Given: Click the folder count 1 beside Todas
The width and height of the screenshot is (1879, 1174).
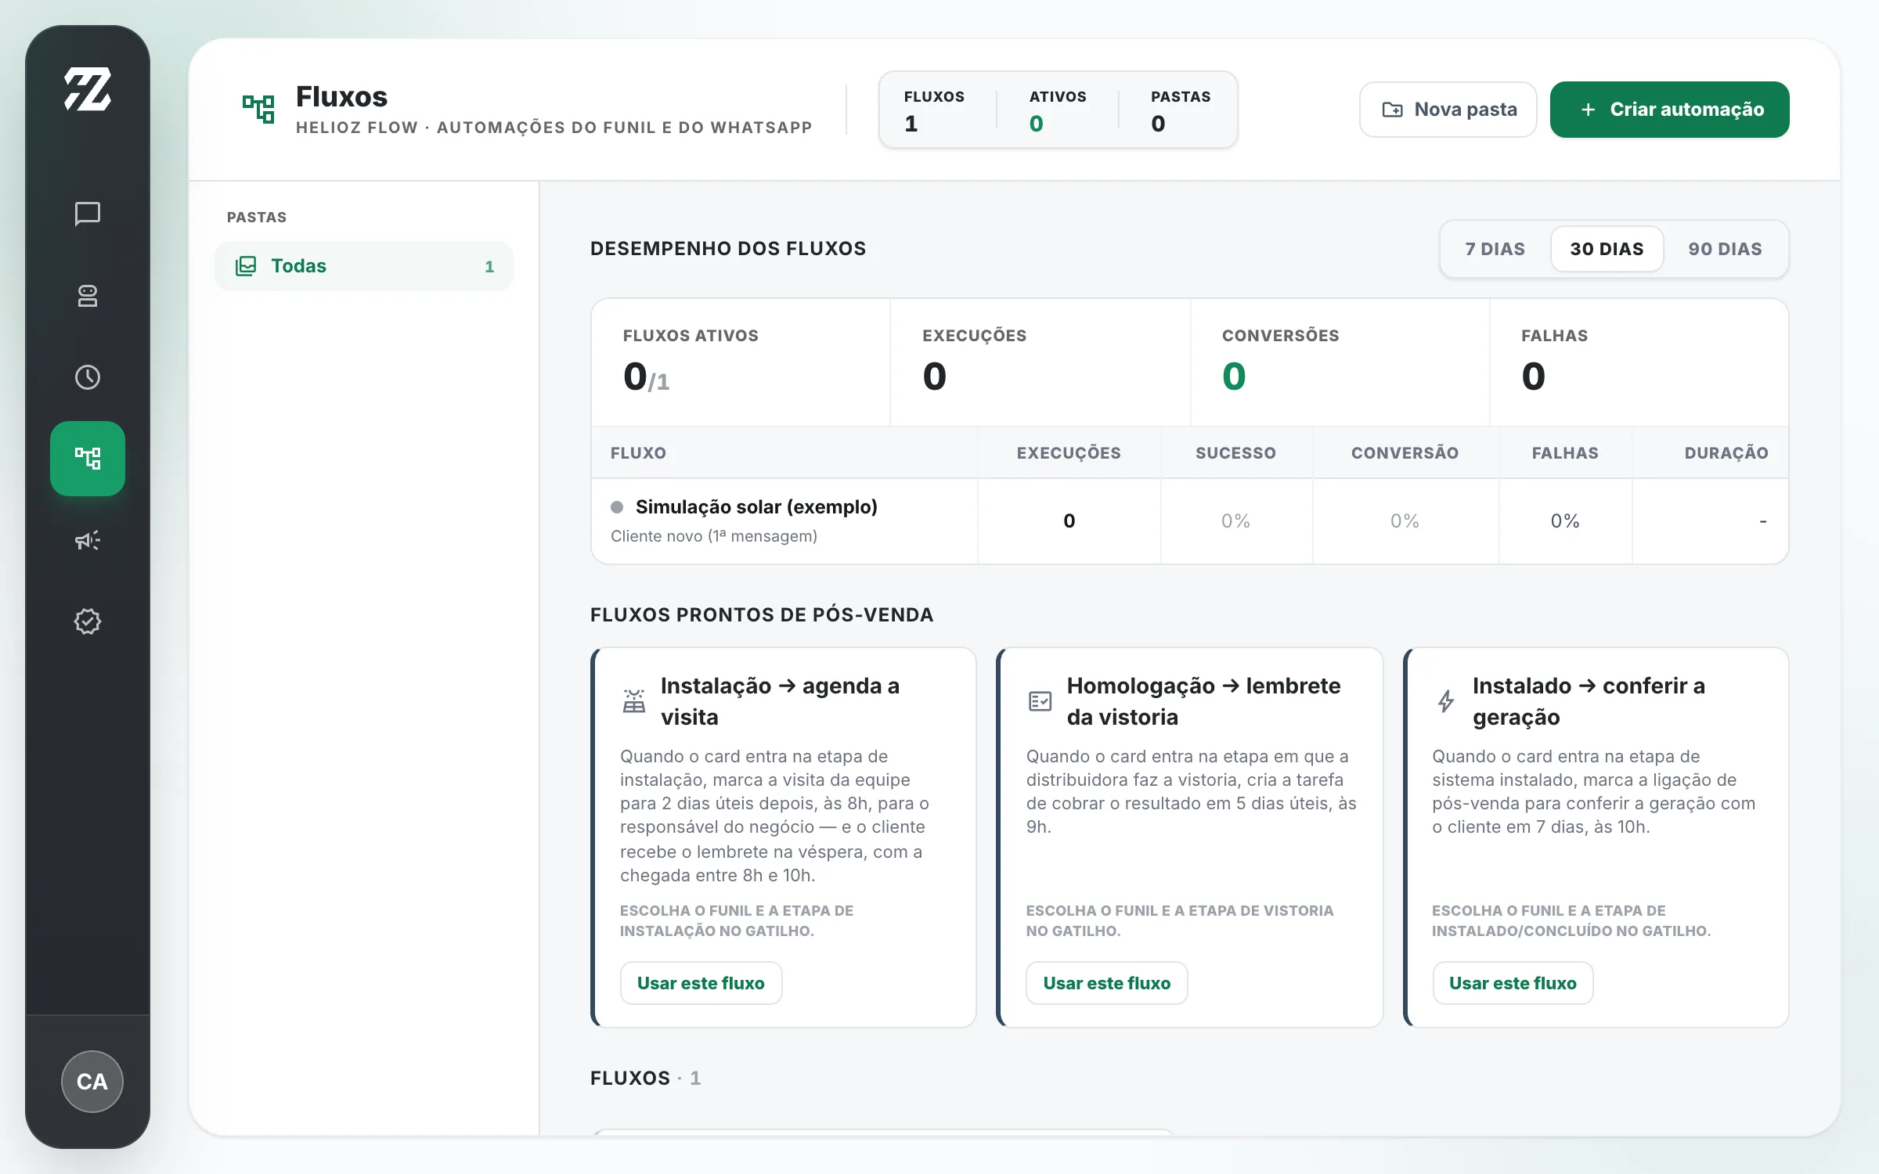Looking at the screenshot, I should click(x=489, y=267).
